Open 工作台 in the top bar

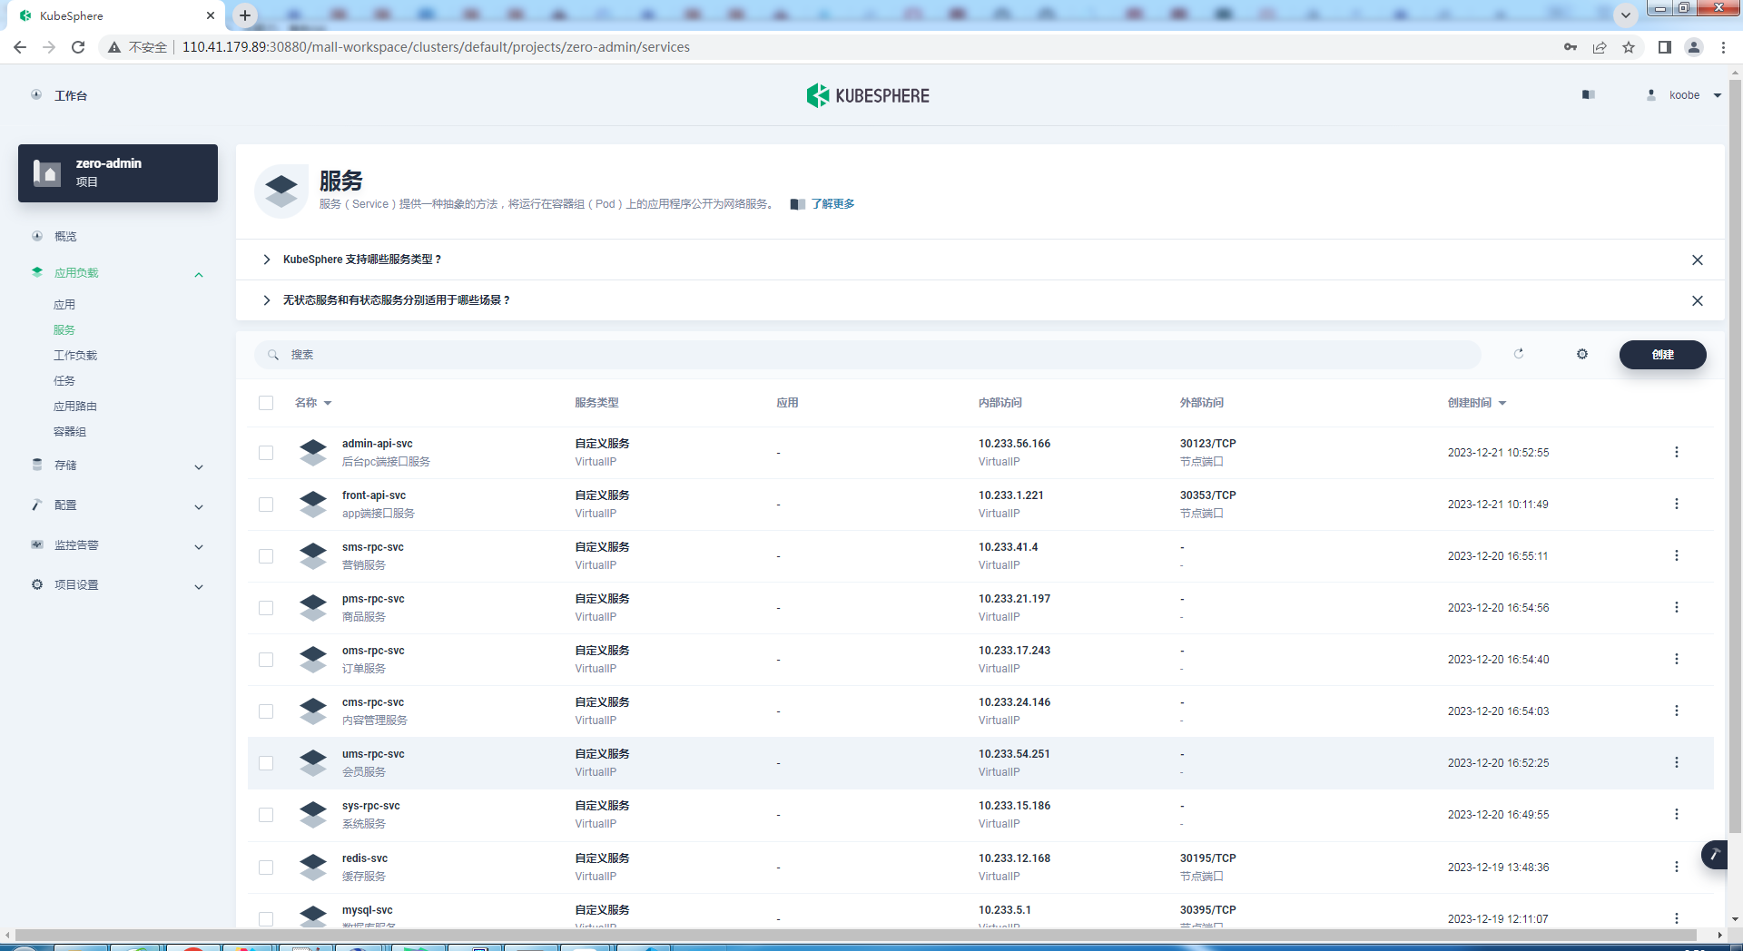click(70, 95)
